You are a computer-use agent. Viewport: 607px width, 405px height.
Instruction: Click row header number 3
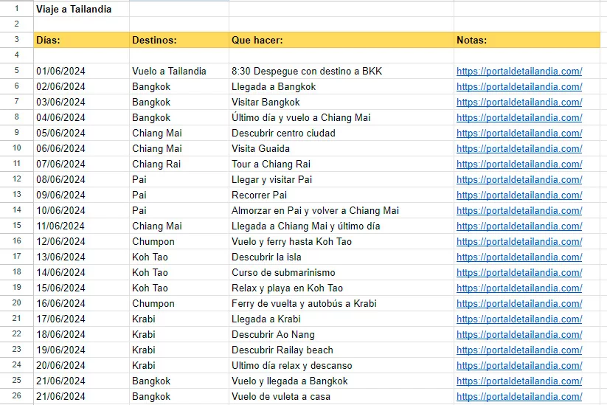point(17,40)
